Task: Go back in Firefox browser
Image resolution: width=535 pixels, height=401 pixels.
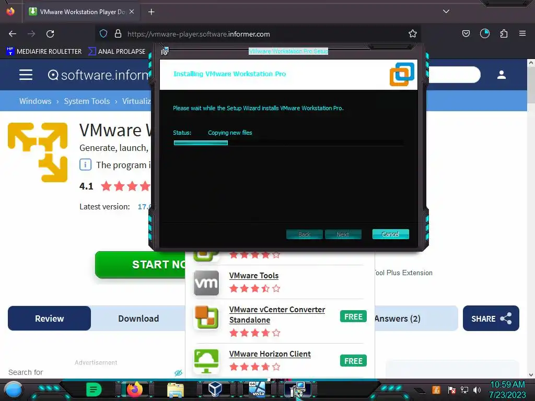Action: click(13, 34)
